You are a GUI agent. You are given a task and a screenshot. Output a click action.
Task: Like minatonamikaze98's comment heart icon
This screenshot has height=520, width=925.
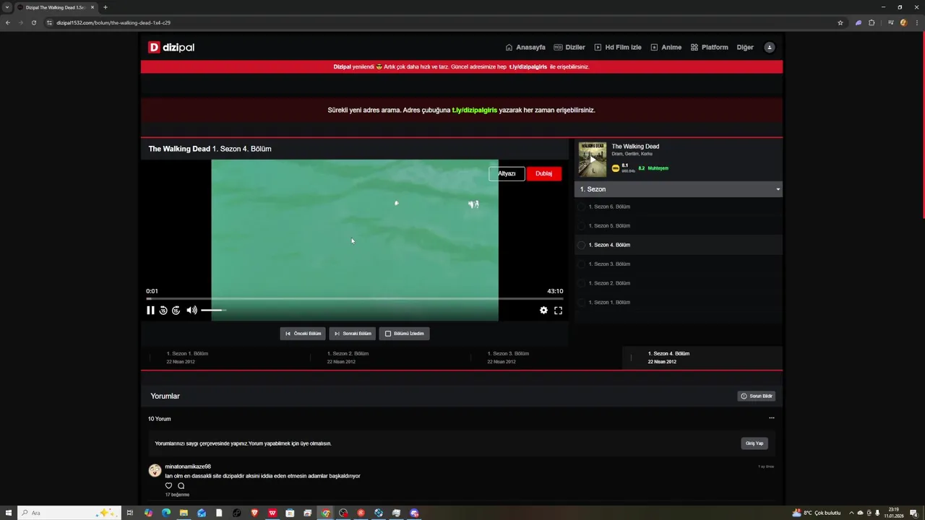coord(169,485)
